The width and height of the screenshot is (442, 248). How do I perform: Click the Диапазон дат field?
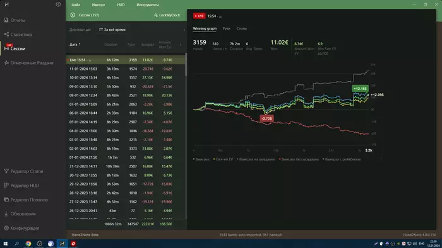point(80,30)
